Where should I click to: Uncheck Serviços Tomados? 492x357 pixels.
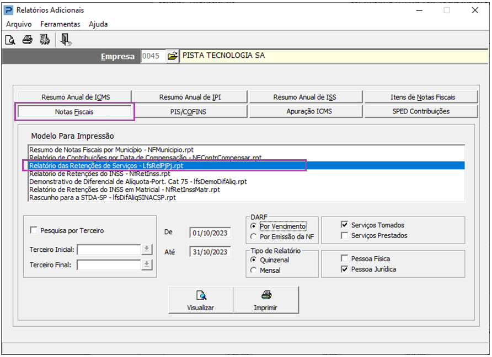[x=345, y=225]
